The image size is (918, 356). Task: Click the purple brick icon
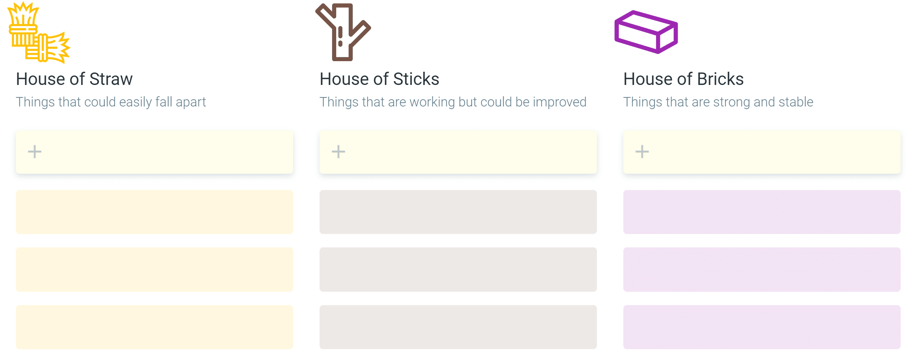[646, 32]
